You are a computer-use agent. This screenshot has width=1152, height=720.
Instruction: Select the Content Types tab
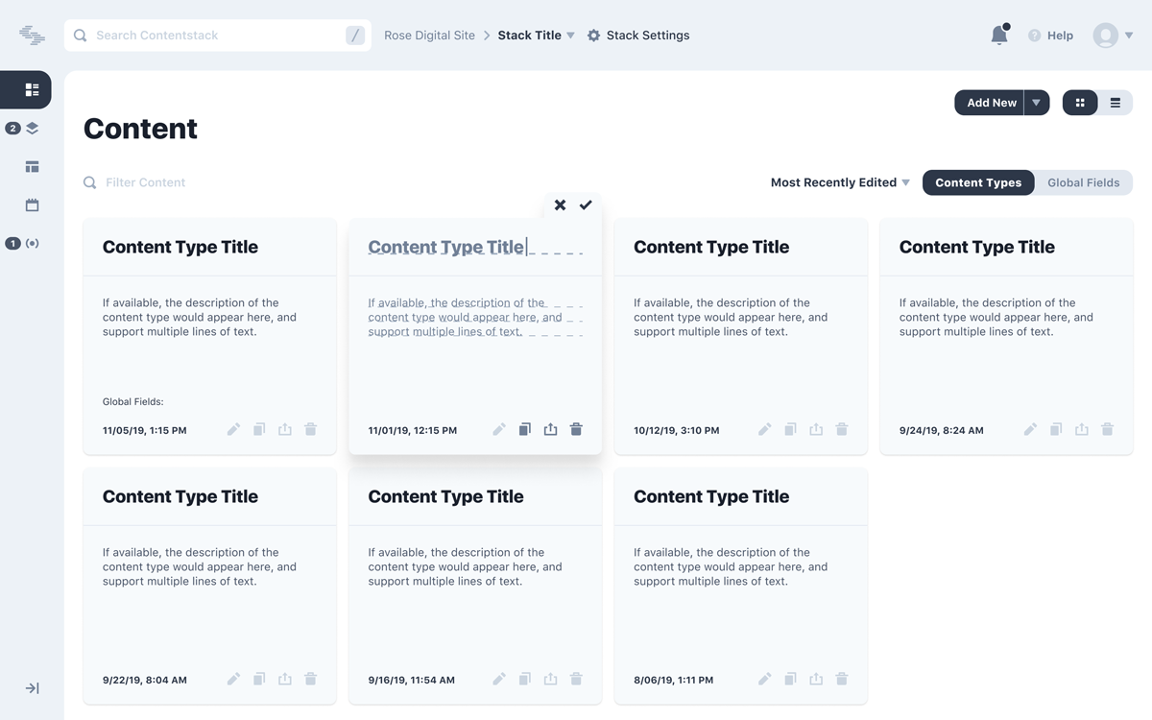978,182
